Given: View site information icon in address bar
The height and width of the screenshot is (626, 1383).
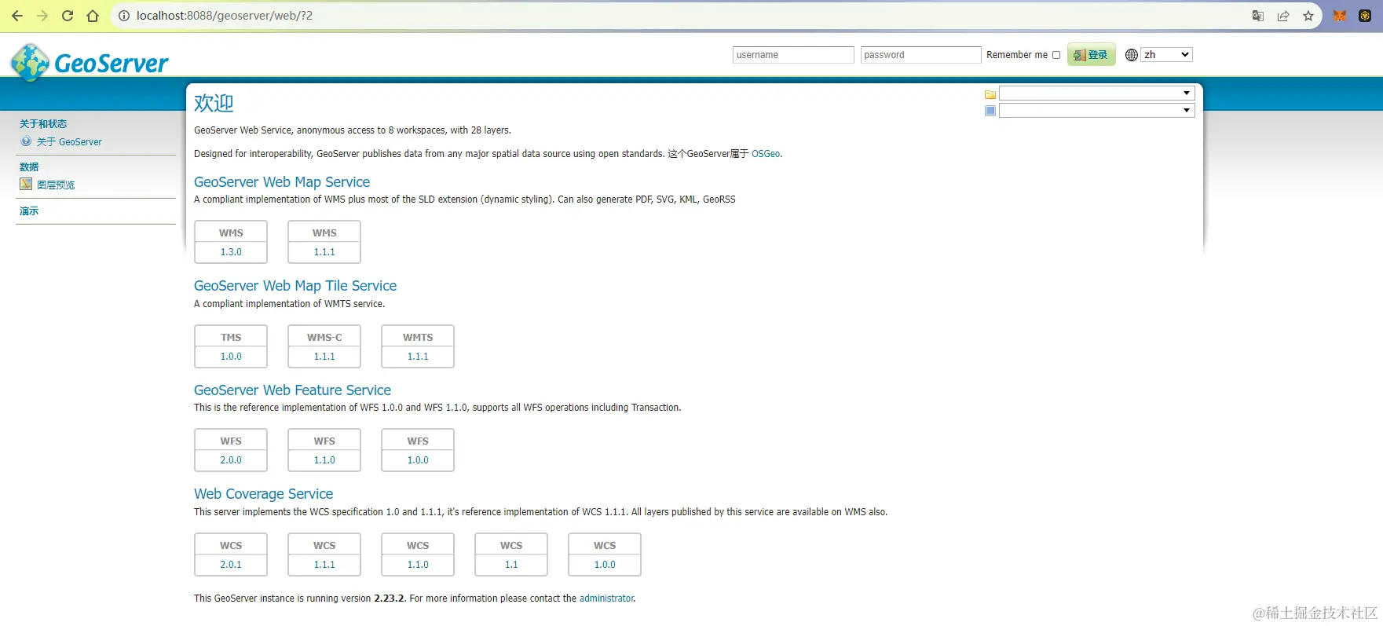Looking at the screenshot, I should (124, 16).
